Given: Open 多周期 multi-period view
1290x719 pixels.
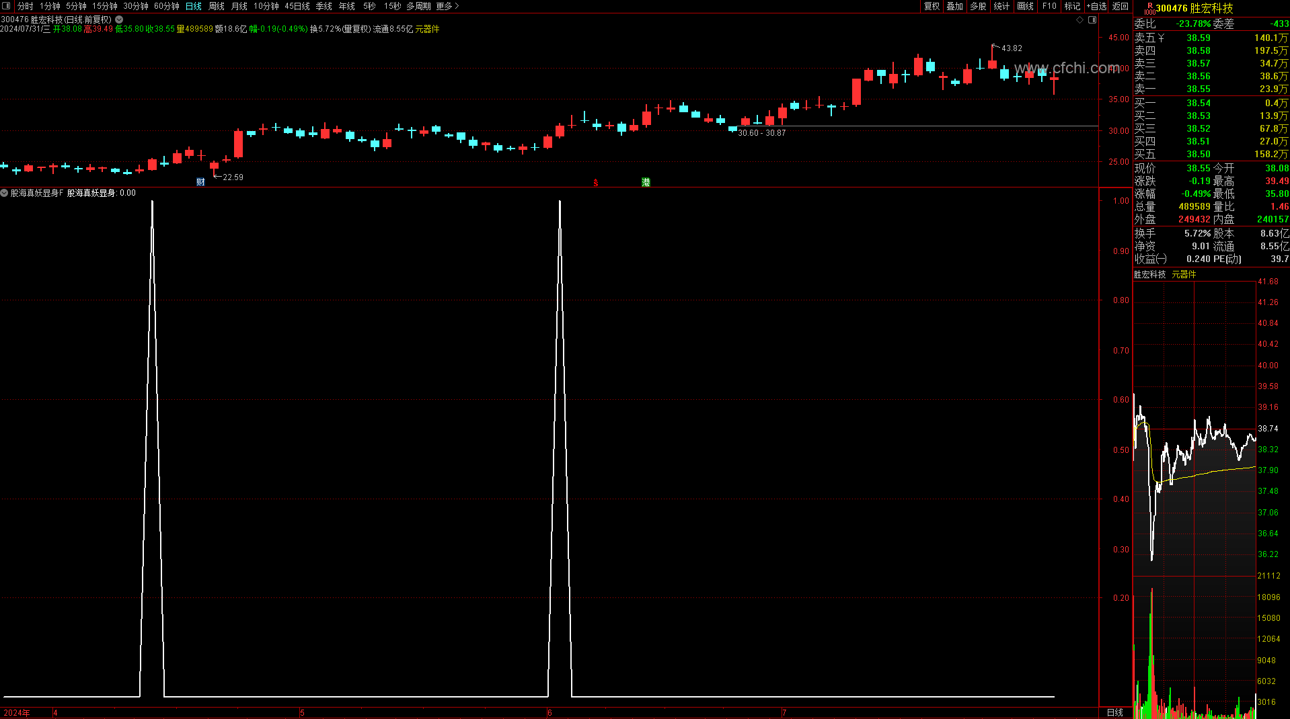Looking at the screenshot, I should [418, 6].
